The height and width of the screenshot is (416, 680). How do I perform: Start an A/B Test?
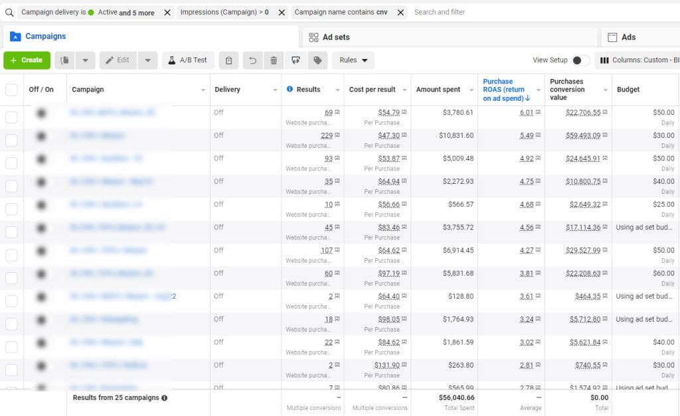pos(187,60)
